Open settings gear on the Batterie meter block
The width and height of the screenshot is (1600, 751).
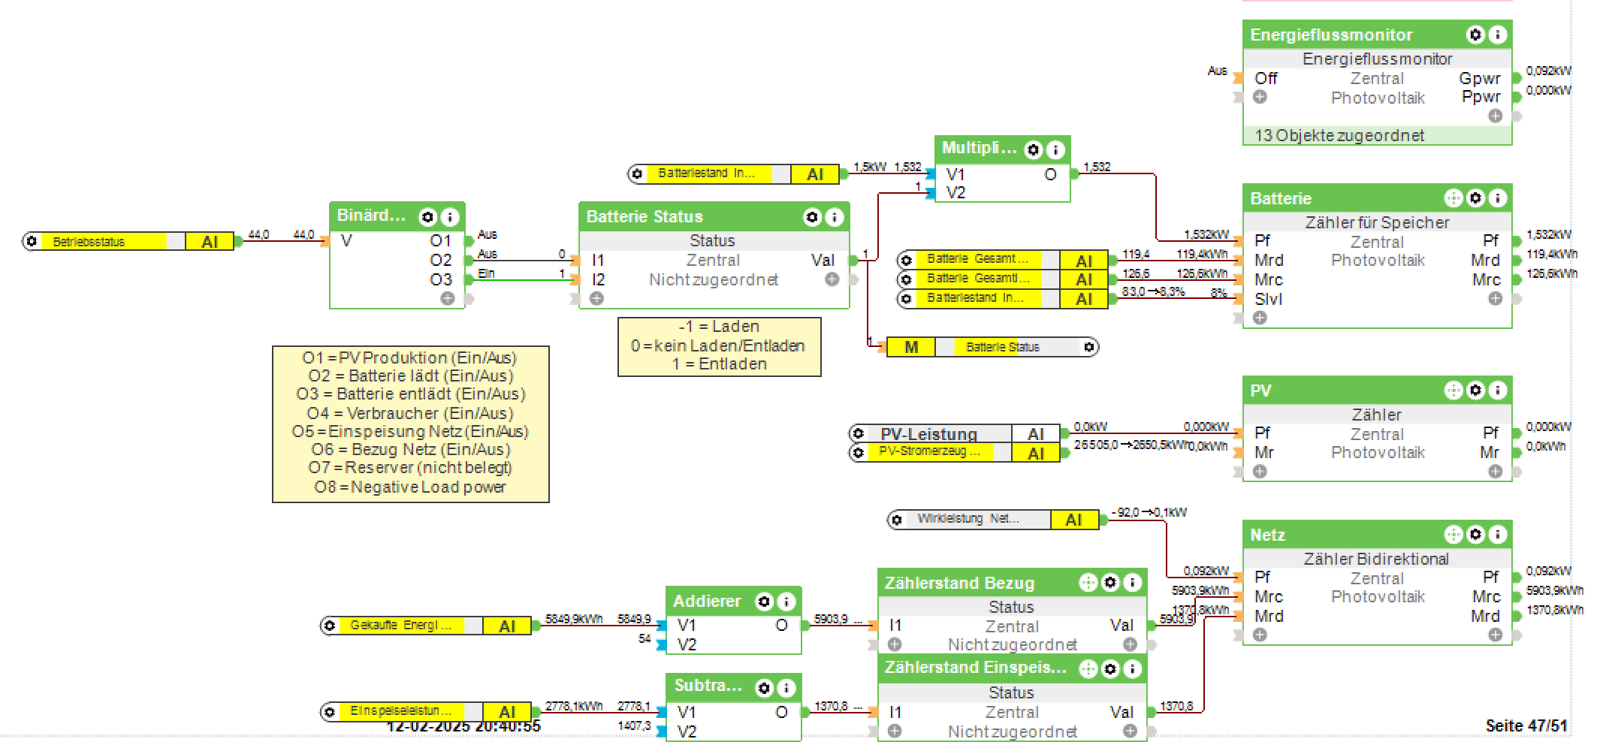pyautogui.click(x=1475, y=198)
